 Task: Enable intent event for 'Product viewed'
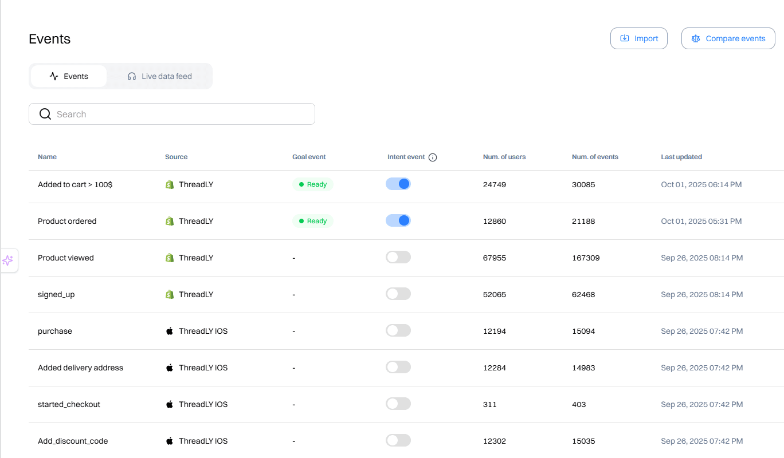coord(398,257)
